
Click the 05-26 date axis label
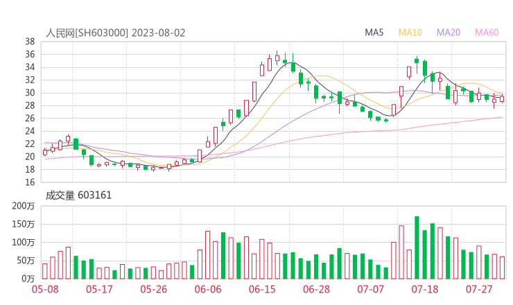tap(154, 289)
